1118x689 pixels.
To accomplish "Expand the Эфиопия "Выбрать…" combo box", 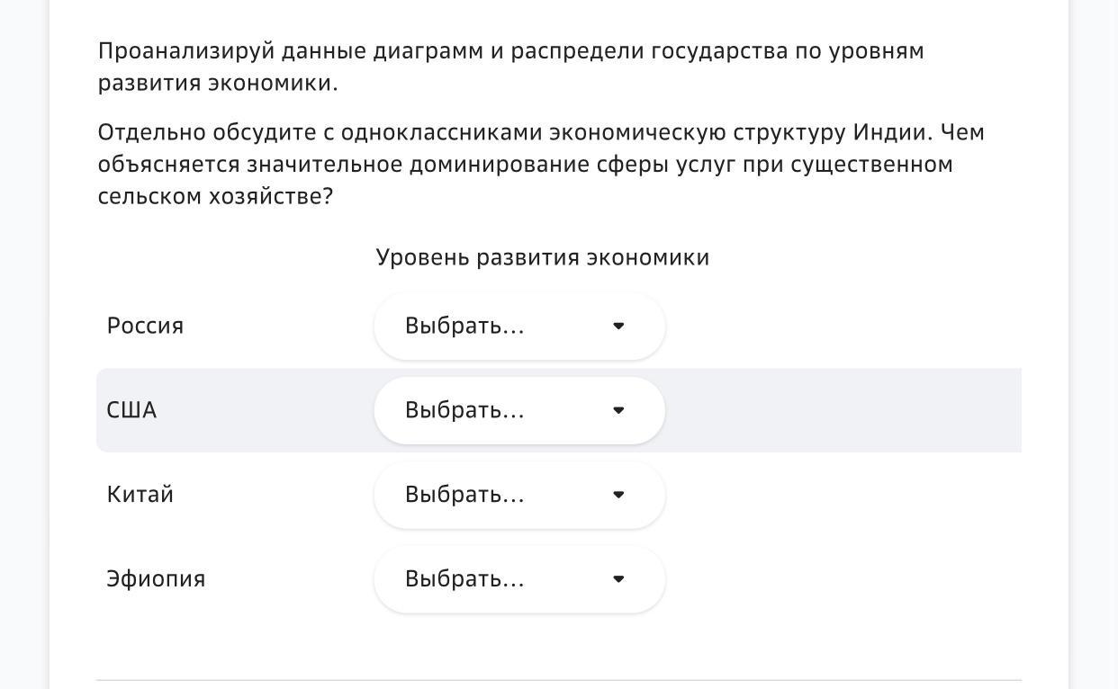I will (x=518, y=580).
